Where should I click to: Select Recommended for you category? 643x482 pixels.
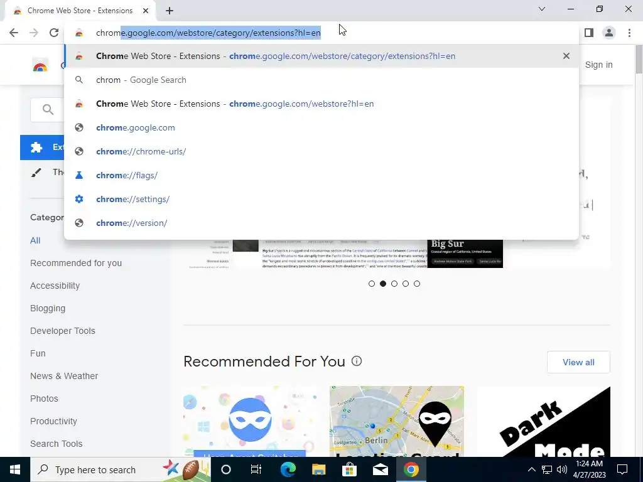(x=76, y=263)
